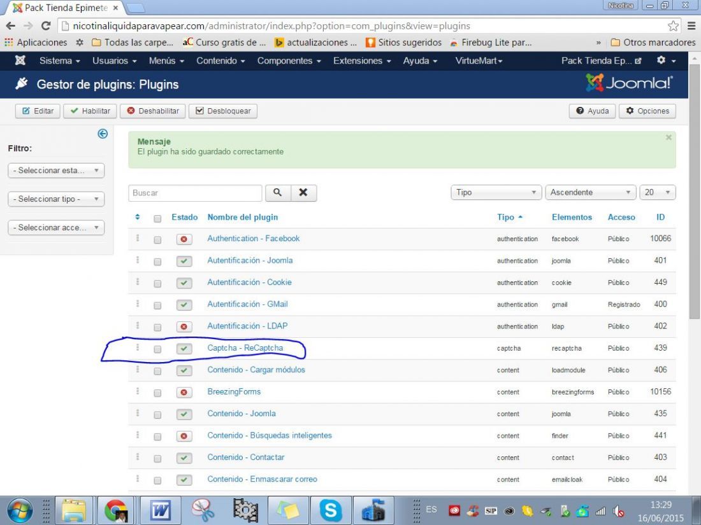This screenshot has height=525, width=701.
Task: Toggle status icon of Autentificación - Cookie
Action: tap(184, 283)
